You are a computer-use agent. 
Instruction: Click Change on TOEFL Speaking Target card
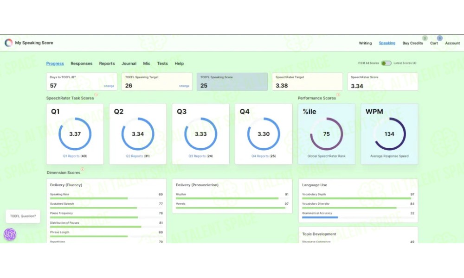[x=184, y=86]
